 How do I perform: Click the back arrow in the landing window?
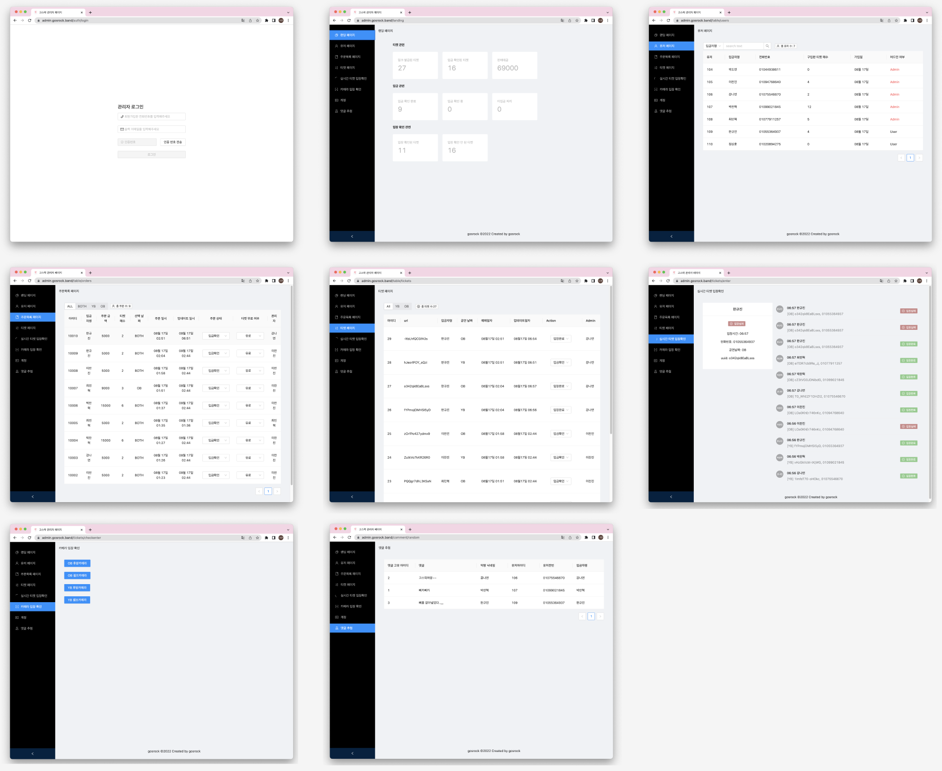pos(334,20)
